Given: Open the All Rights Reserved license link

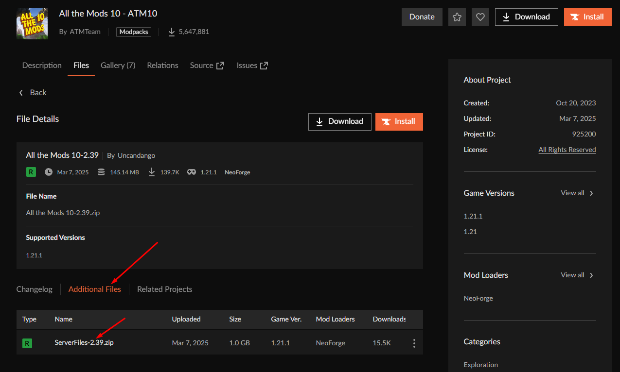Looking at the screenshot, I should (x=567, y=150).
